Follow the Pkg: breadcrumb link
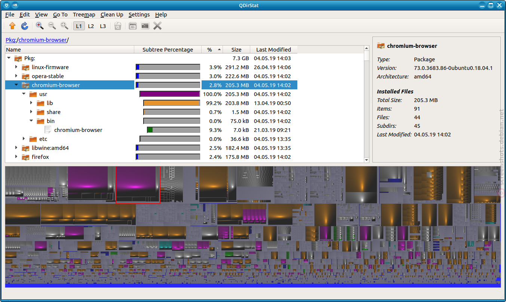Viewport: 506px width, 302px height. click(x=11, y=40)
